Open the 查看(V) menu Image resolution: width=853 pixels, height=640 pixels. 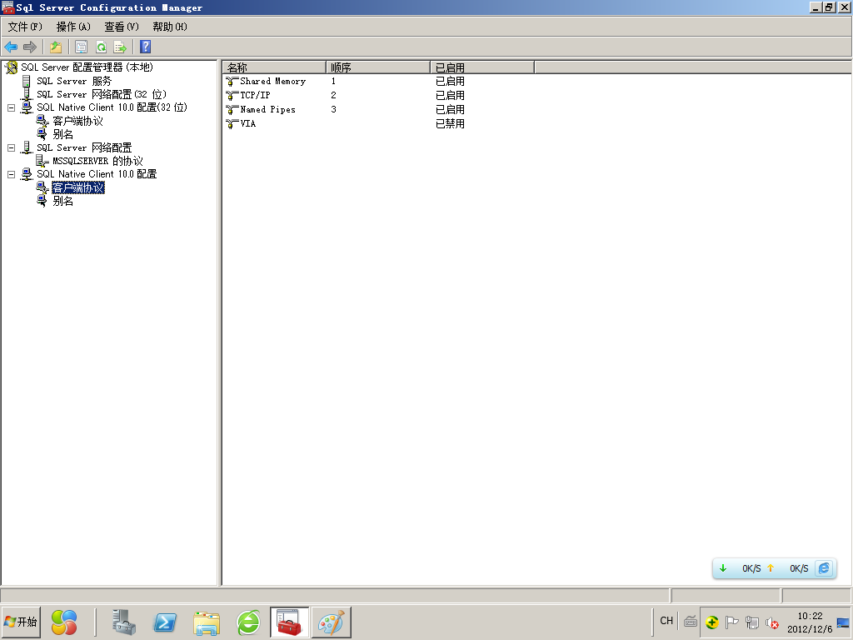[122, 27]
